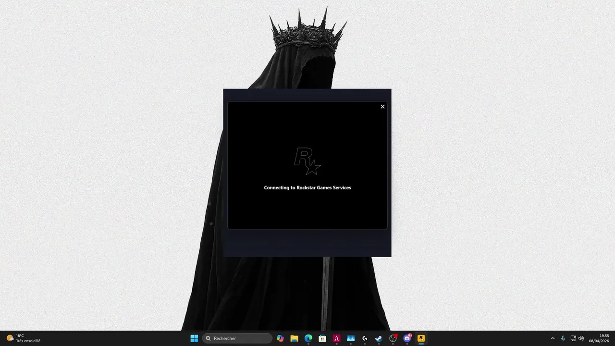Close the Rockstar Games connecting dialog
Image resolution: width=615 pixels, height=346 pixels.
[382, 107]
